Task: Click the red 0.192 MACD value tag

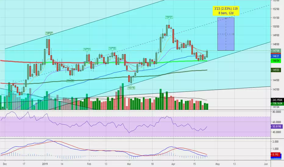Action: 275,155
